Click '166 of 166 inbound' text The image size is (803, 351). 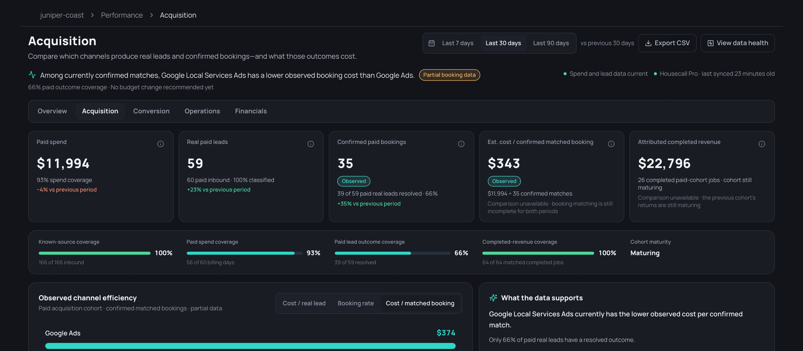click(x=61, y=262)
